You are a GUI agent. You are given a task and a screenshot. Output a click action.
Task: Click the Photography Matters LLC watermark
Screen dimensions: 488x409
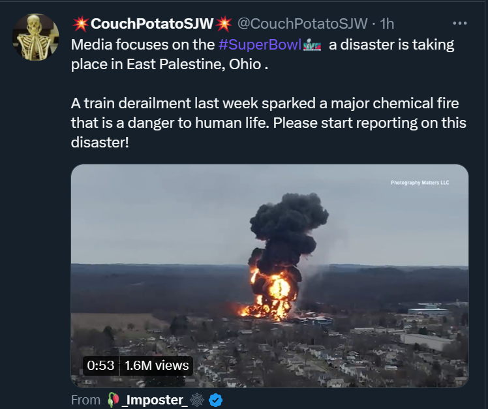[419, 183]
